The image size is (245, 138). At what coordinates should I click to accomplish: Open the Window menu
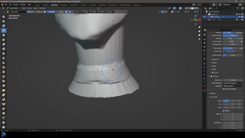[x=23, y=5]
